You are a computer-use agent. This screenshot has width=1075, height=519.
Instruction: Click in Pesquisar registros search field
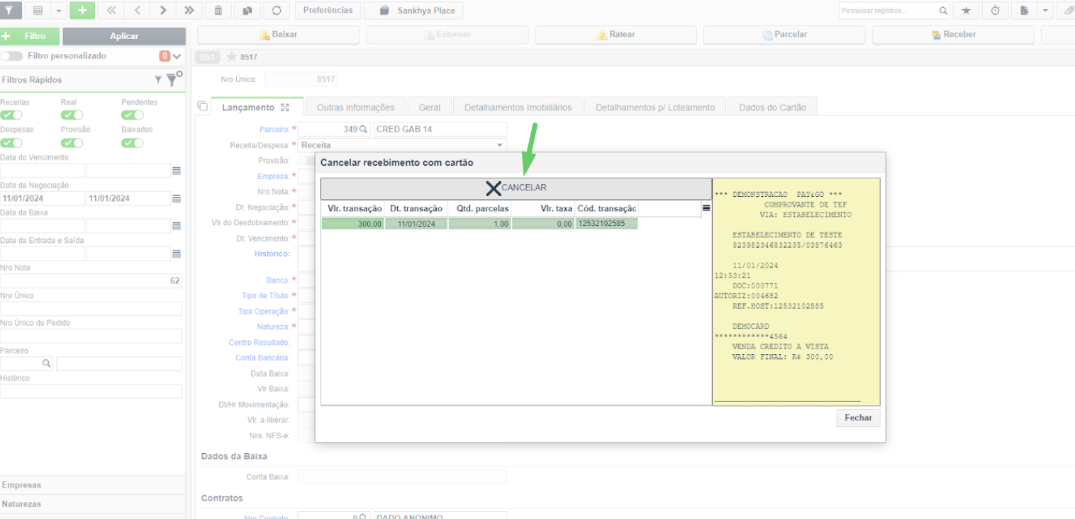click(x=887, y=11)
